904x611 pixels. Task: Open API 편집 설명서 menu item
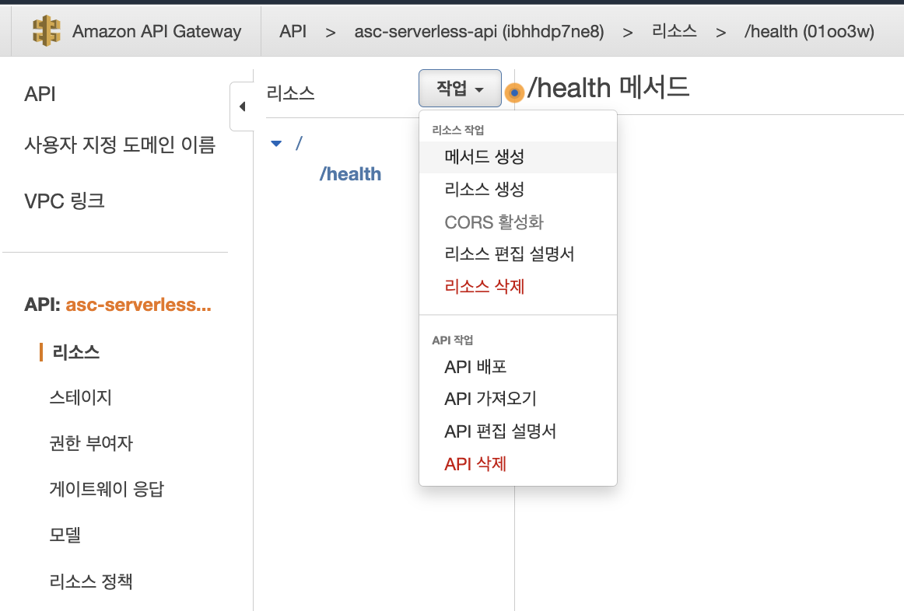517,431
